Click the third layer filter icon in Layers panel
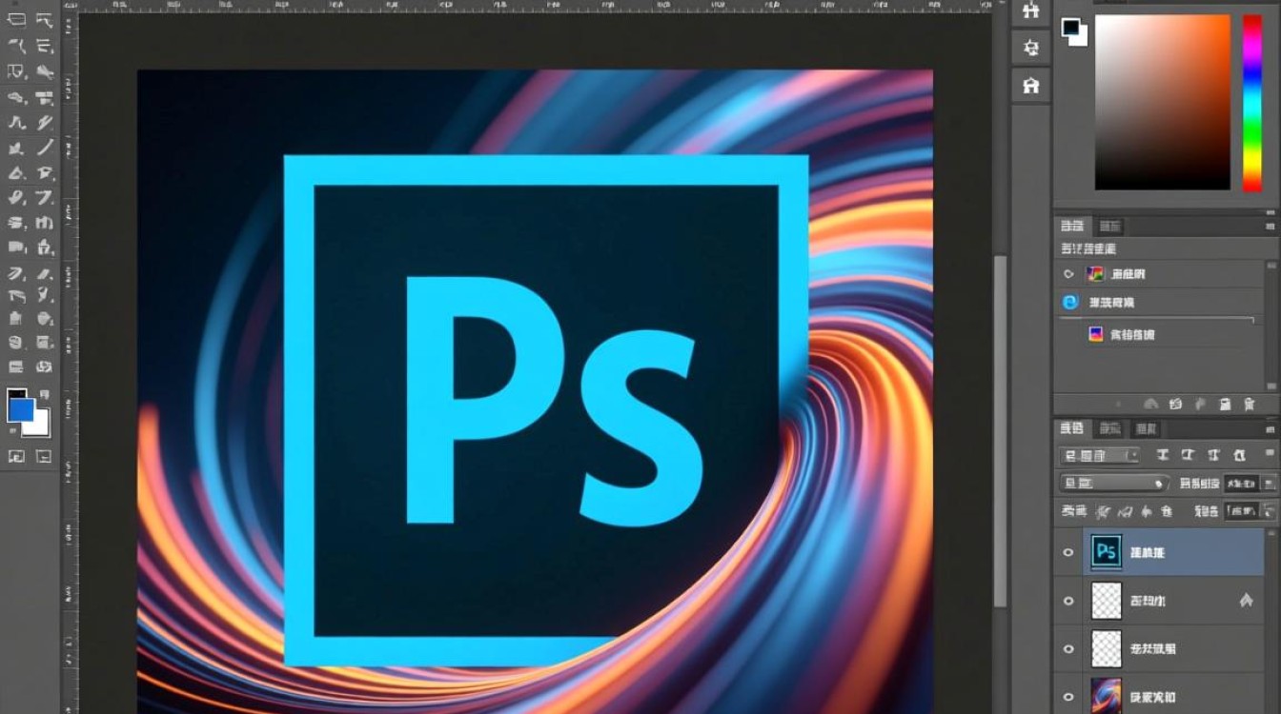 click(1213, 456)
